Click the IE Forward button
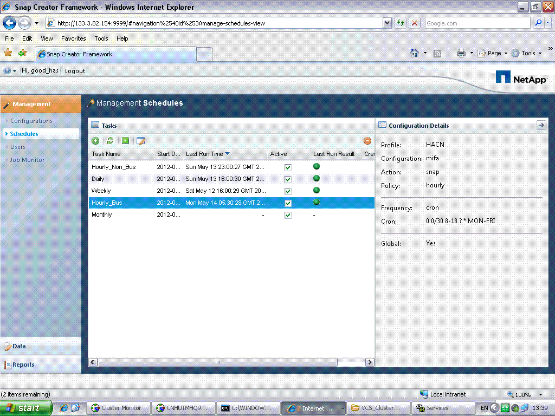555x416 pixels. [x=24, y=23]
